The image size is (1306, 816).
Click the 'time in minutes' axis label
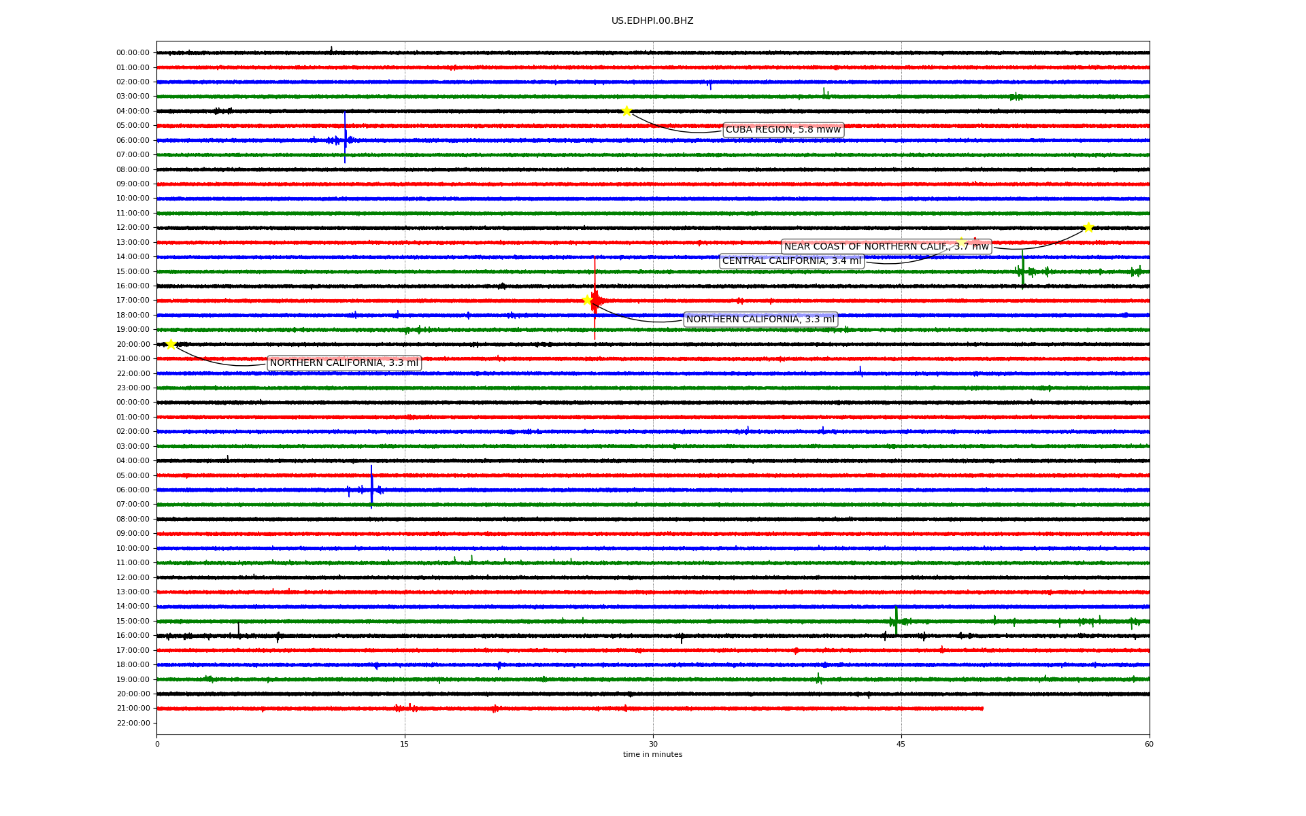(x=652, y=754)
